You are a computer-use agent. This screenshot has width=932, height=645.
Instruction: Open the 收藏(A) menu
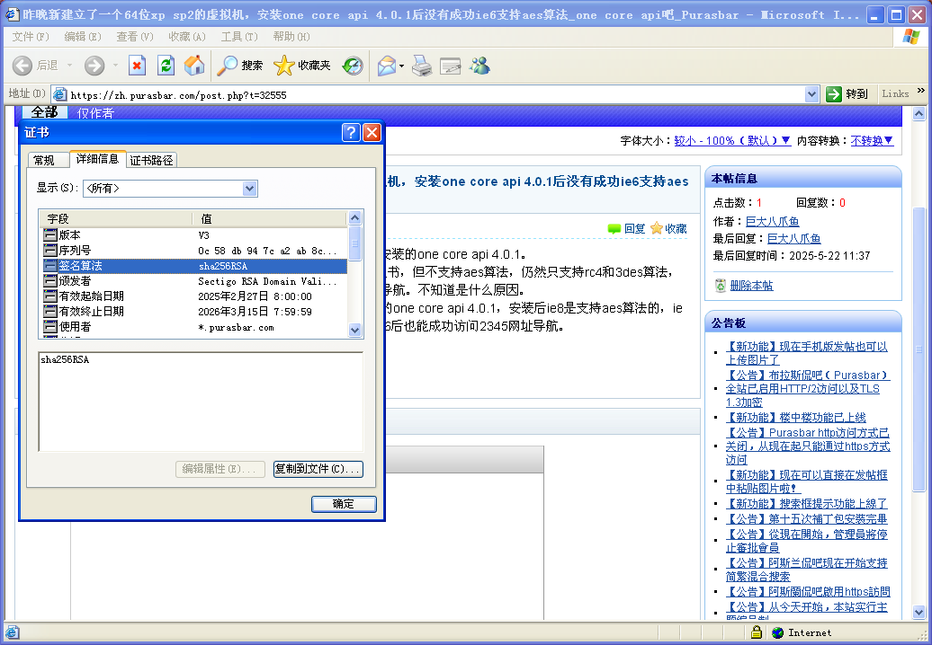click(x=187, y=37)
